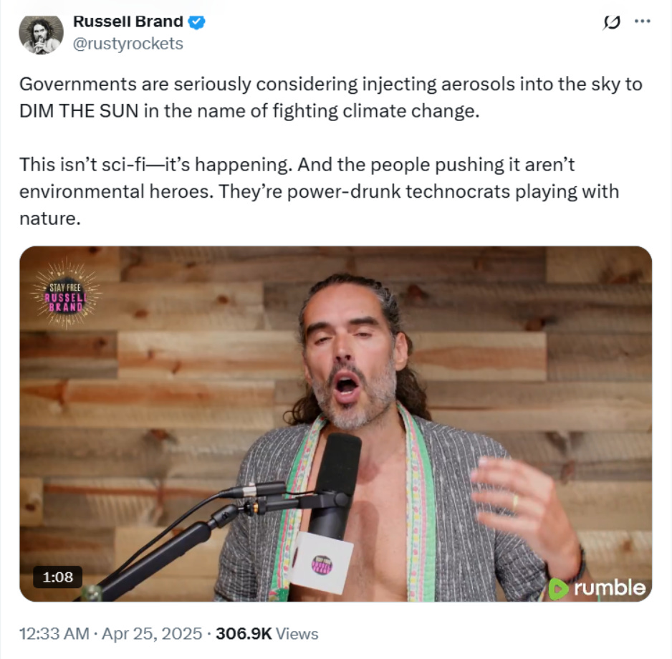
Task: Open the 12:33 AM timestamp link
Action: point(54,634)
